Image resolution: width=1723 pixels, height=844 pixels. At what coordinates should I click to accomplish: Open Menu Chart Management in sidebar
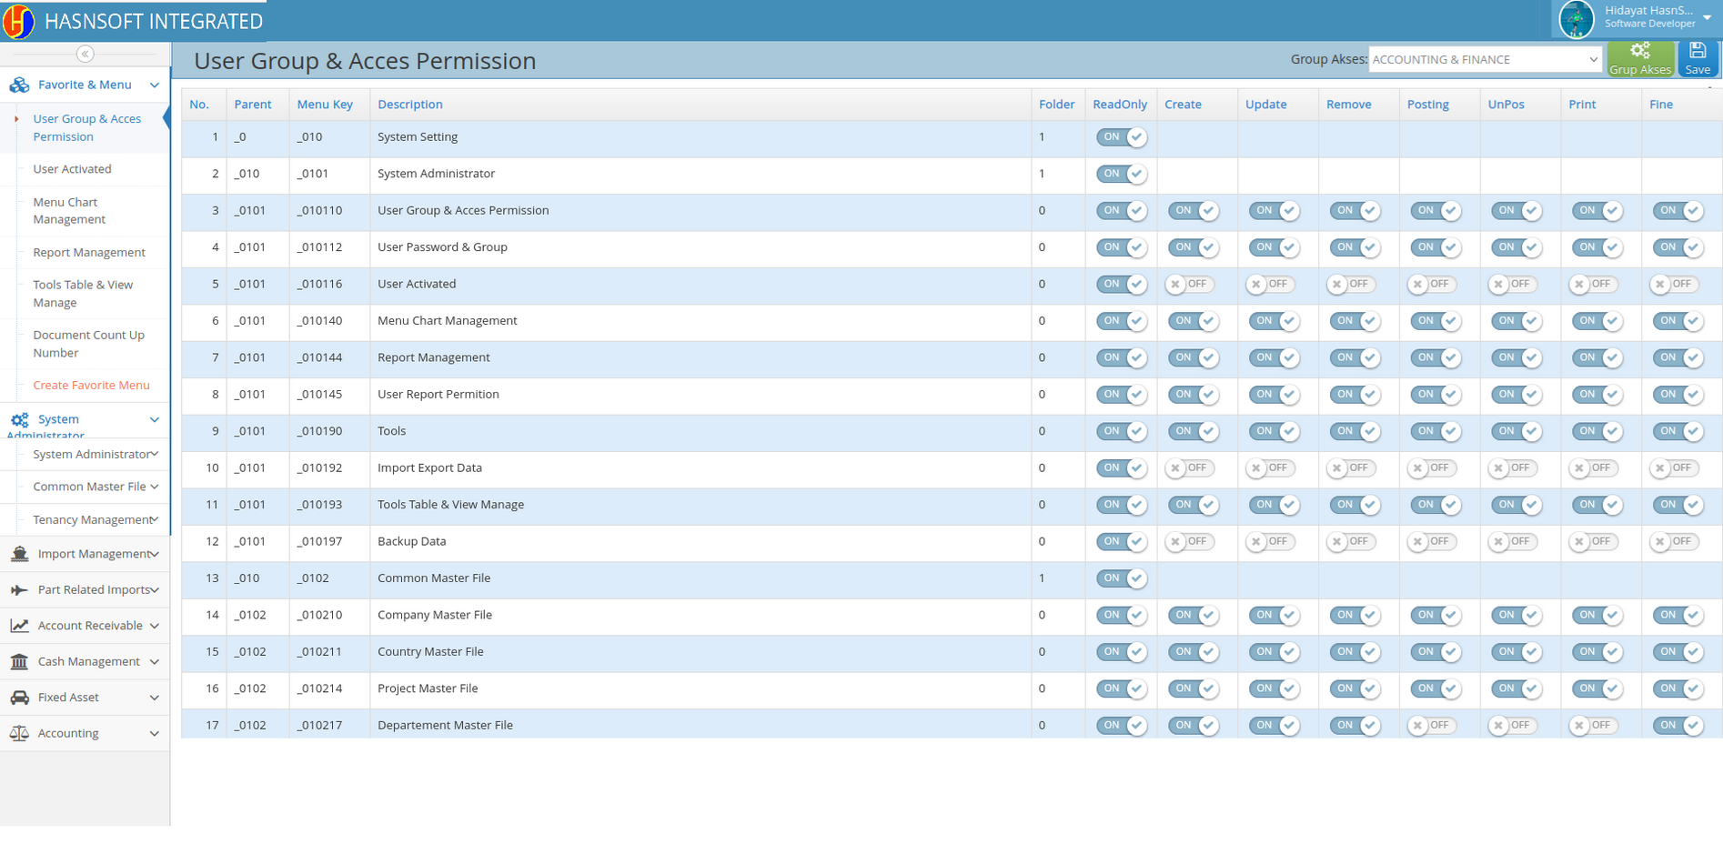(x=69, y=211)
